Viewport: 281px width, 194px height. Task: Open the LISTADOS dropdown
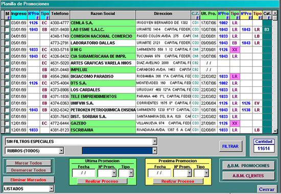click(52, 188)
